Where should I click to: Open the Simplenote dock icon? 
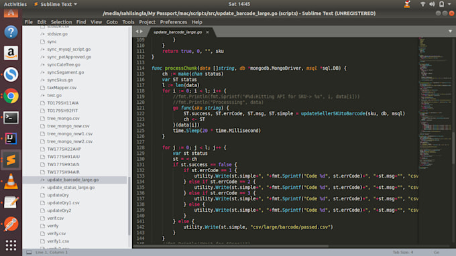click(11, 74)
